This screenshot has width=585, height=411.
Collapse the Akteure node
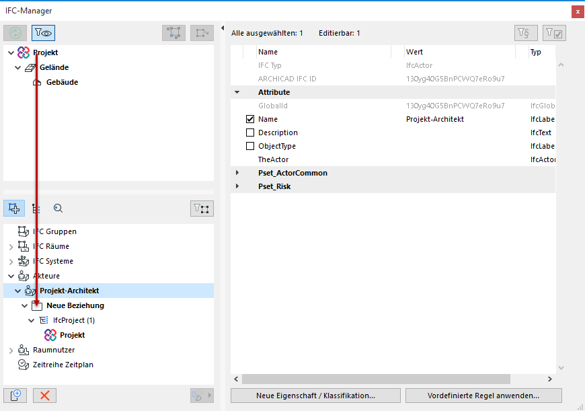click(11, 276)
